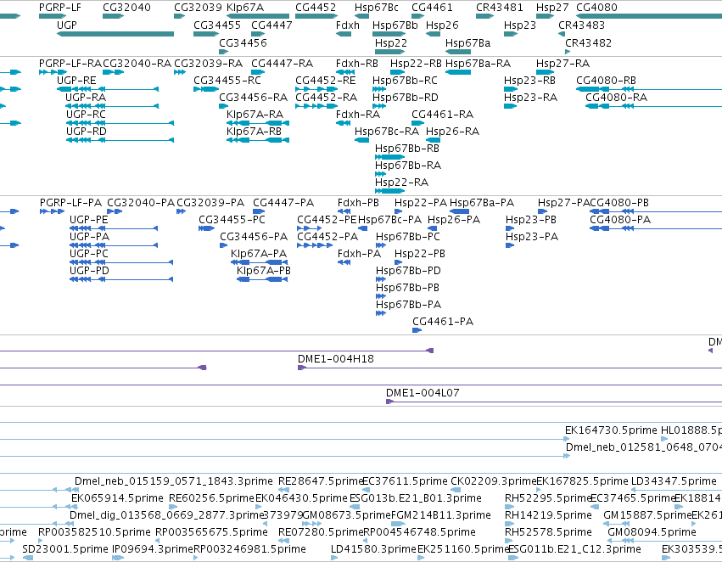722x562 pixels.
Task: Select EST IP09694.3prime
Action: click(x=153, y=548)
